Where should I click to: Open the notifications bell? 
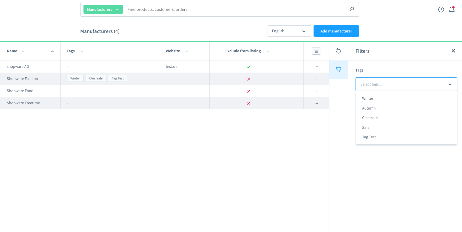[452, 10]
